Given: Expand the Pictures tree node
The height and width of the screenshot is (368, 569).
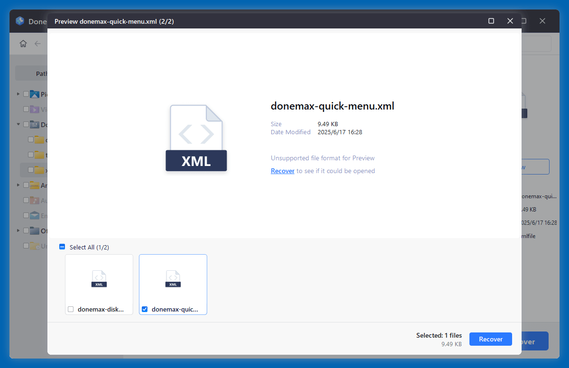Looking at the screenshot, I should click(18, 94).
